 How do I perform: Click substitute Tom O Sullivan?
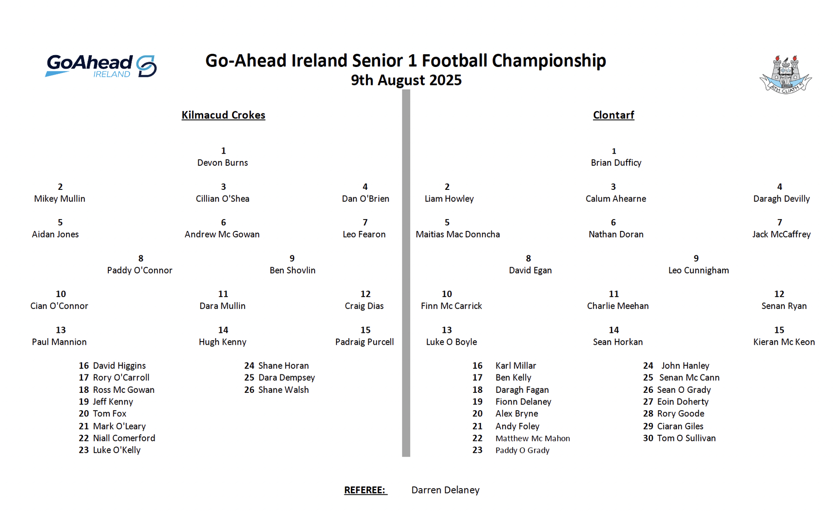686,438
